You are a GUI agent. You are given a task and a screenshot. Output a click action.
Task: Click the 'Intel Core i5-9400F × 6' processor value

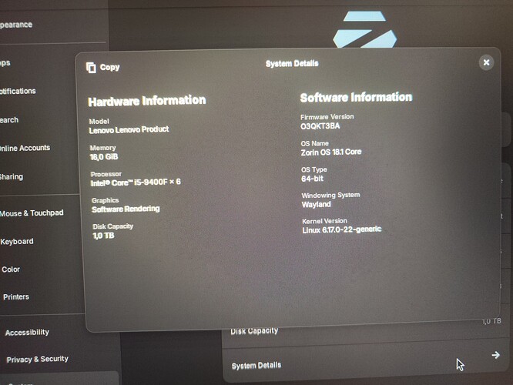click(x=136, y=182)
